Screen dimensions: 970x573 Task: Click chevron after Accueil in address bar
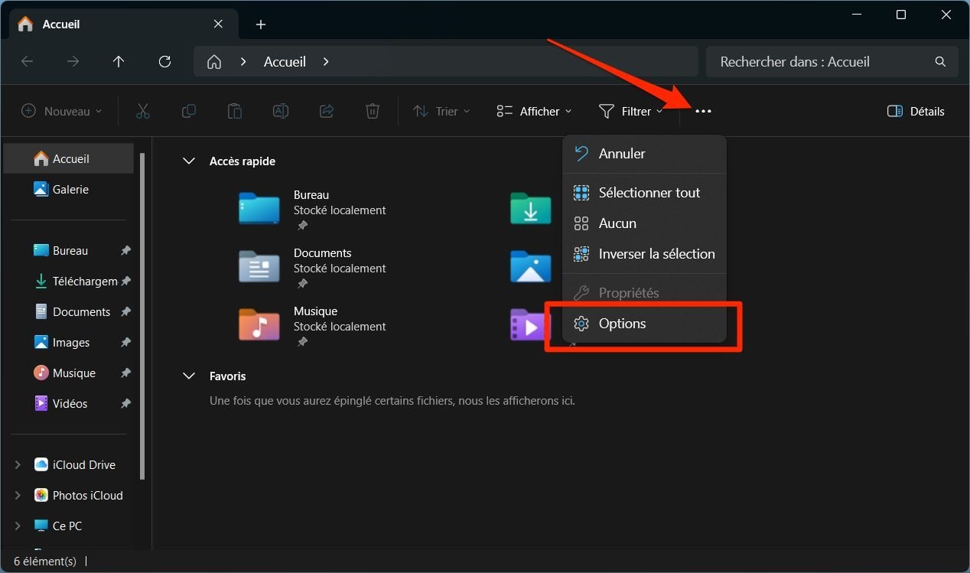(x=326, y=62)
